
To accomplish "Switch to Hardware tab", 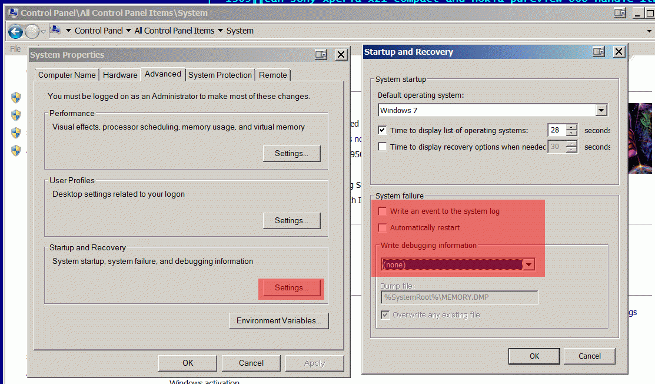I will (x=120, y=75).
